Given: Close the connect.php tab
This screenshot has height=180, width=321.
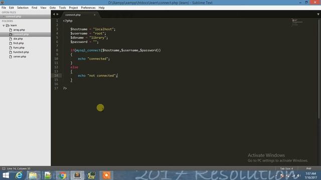Looking at the screenshot, I should point(94,15).
